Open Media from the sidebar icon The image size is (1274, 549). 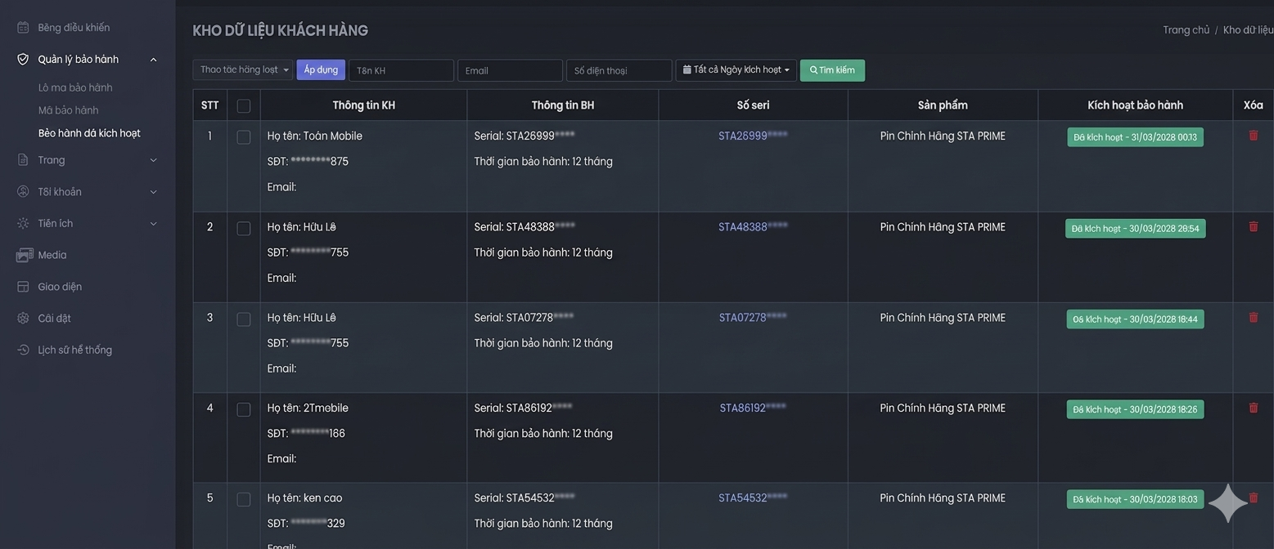[x=24, y=255]
